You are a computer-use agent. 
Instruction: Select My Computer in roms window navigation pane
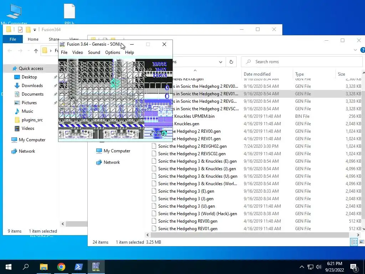pos(117,151)
